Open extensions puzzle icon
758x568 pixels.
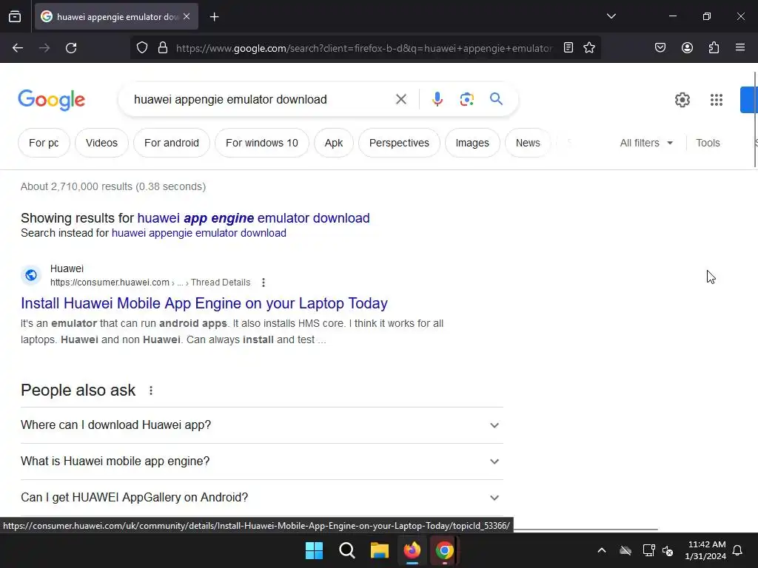point(714,47)
